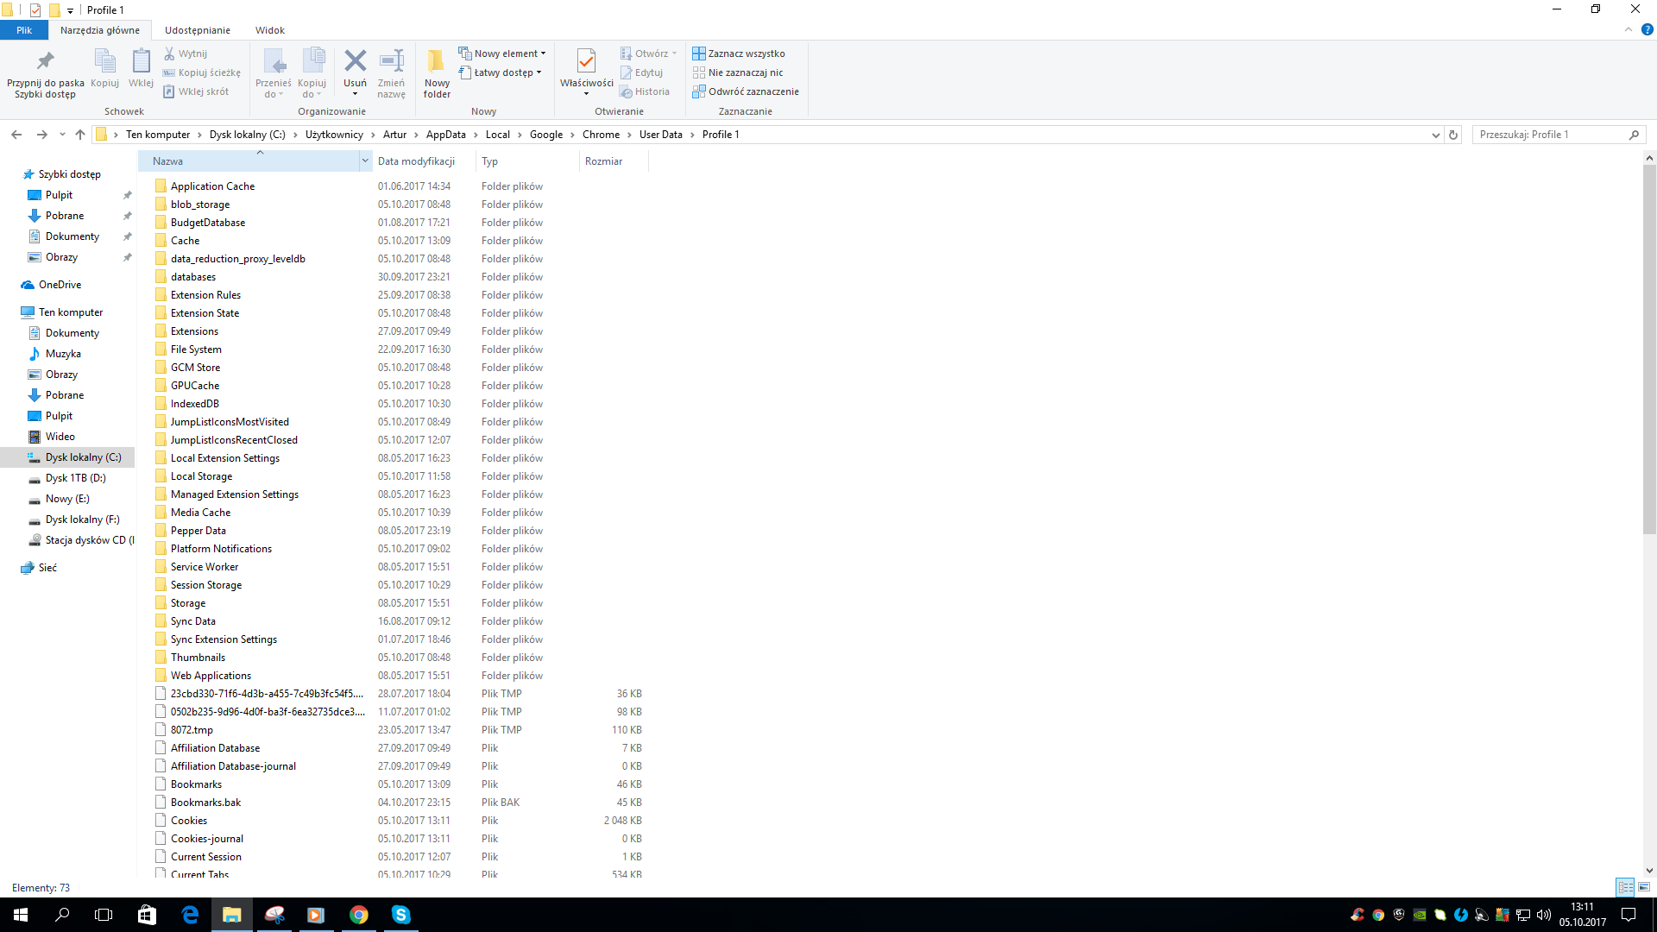This screenshot has height=932, width=1657.
Task: Click Nie zaznaczaj nic
Action: [738, 72]
